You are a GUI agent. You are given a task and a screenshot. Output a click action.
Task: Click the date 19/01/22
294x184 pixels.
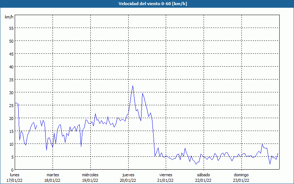pos(90,180)
